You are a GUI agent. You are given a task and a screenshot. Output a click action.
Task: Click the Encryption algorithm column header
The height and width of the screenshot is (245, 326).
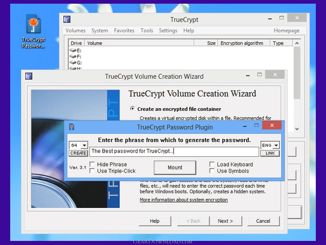[x=244, y=43]
